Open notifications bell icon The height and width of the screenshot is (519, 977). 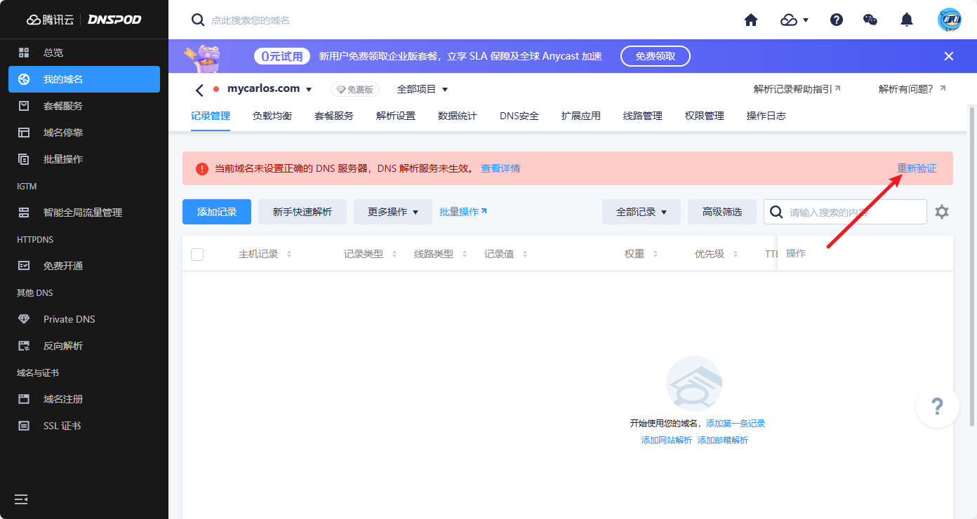pyautogui.click(x=907, y=20)
